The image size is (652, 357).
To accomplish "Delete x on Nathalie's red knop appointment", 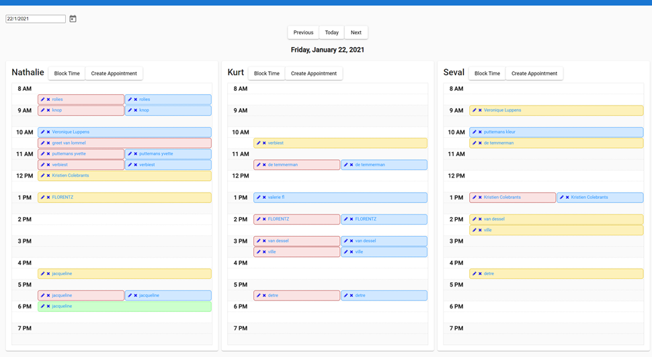I will coord(48,110).
